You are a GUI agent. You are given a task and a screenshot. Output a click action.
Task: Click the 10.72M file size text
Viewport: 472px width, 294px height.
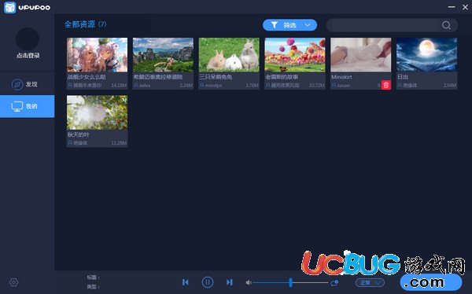point(317,86)
